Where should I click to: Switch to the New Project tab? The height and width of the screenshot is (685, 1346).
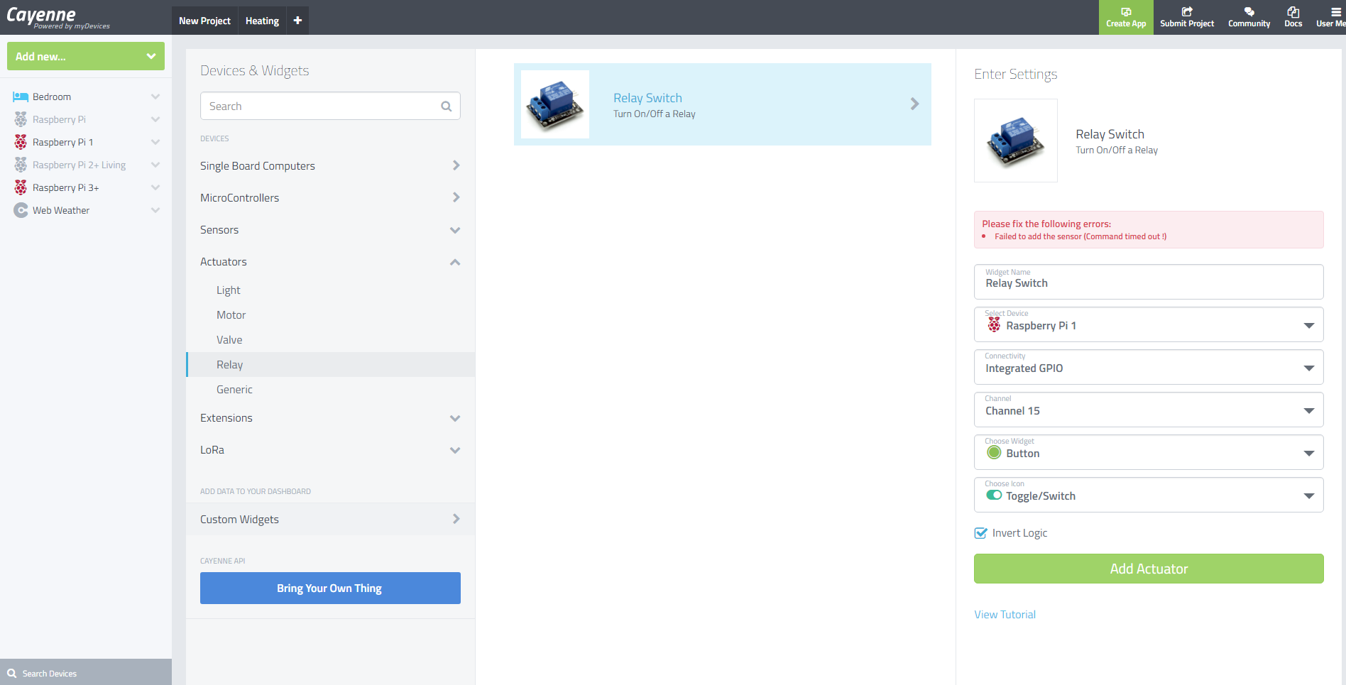pos(204,21)
